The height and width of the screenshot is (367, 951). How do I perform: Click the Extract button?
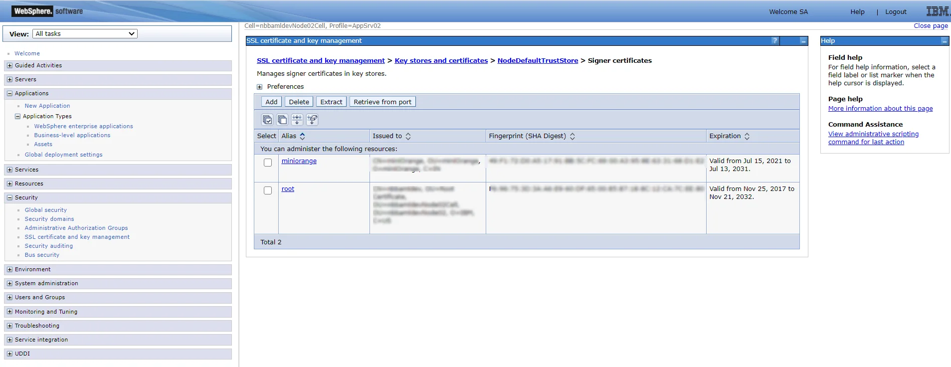point(331,102)
